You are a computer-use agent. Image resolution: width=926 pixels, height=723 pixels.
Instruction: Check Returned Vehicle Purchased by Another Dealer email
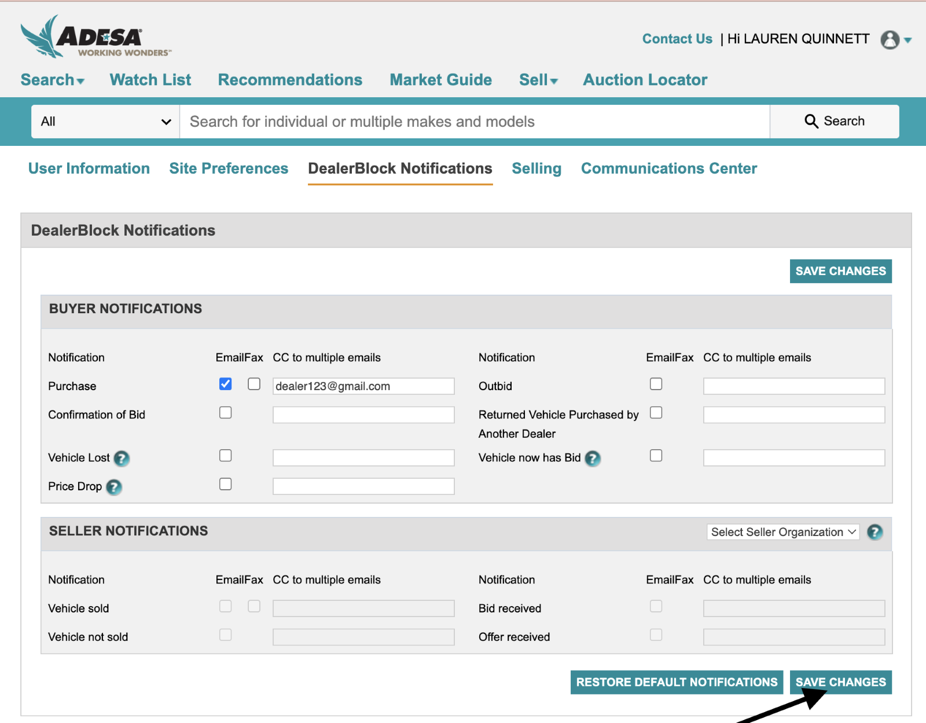(x=656, y=413)
